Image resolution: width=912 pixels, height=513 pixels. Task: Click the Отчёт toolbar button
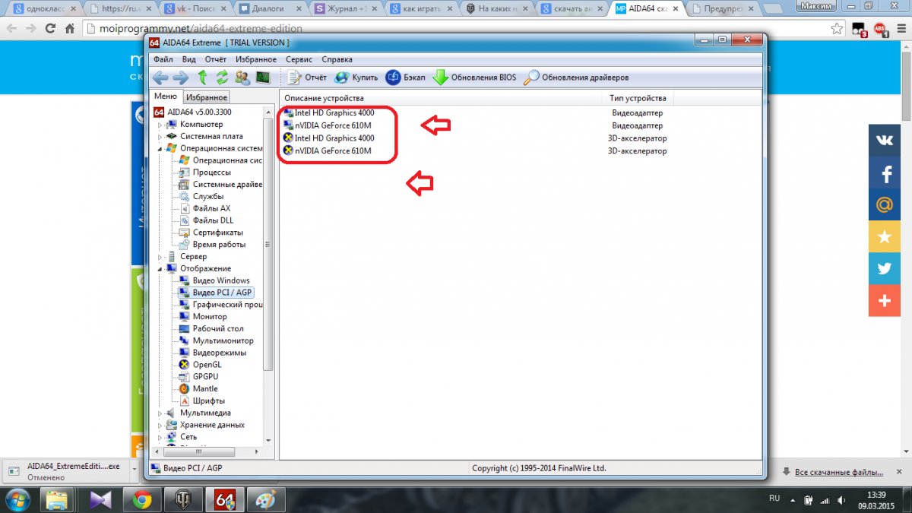click(307, 78)
